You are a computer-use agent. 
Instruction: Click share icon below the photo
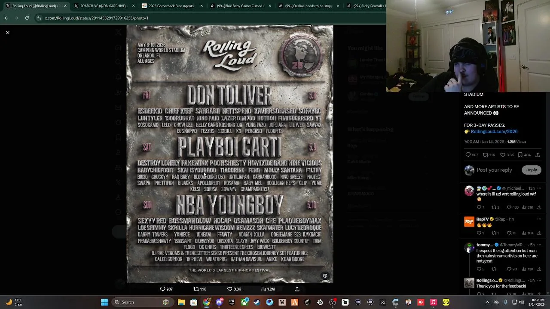coord(297,289)
